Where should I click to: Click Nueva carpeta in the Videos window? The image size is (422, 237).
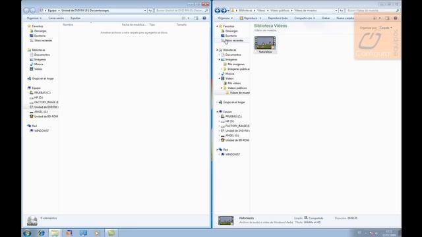[345, 18]
